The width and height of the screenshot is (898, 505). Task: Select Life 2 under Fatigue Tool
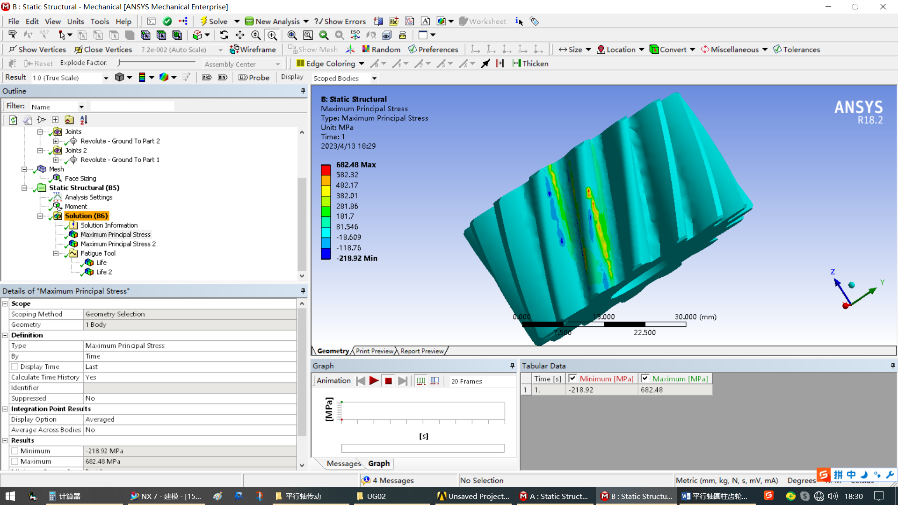(104, 272)
